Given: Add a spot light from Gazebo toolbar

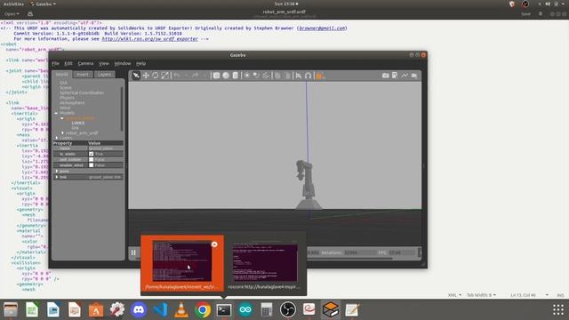Looking at the screenshot, I should coord(256,76).
